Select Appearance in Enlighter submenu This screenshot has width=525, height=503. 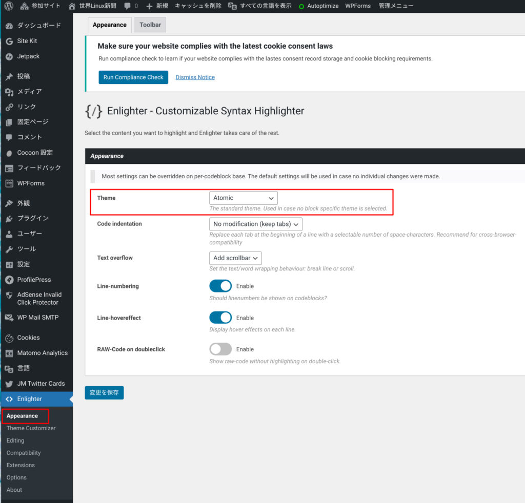(x=22, y=416)
